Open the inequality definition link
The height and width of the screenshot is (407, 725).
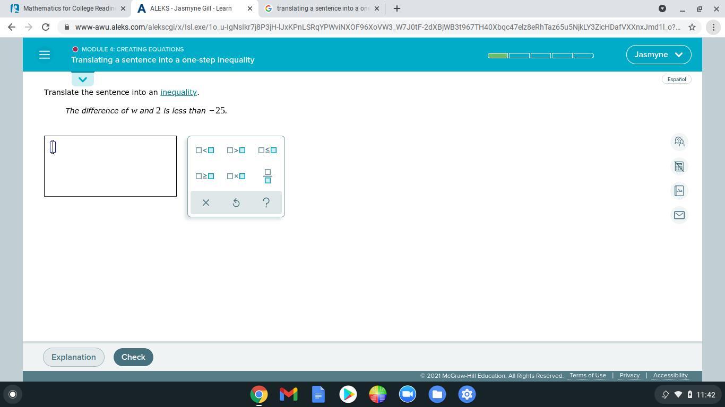coord(179,92)
